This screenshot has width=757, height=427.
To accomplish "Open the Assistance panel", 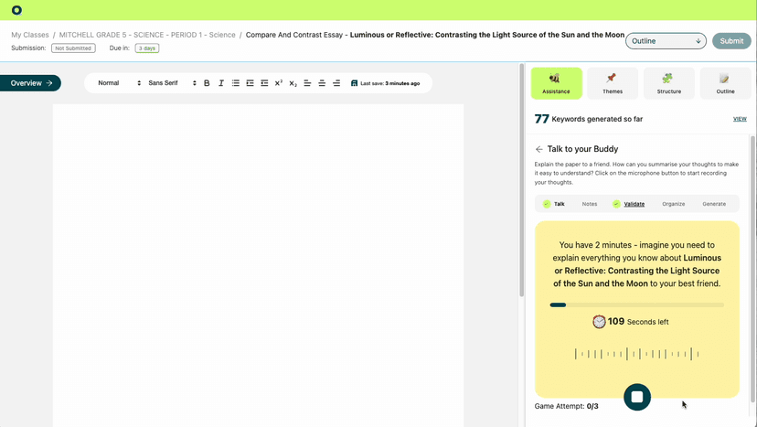I will [x=556, y=83].
